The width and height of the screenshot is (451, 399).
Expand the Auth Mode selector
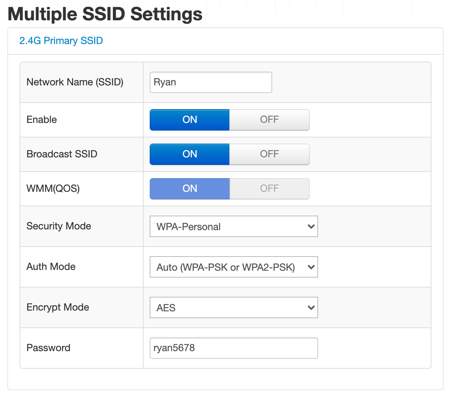click(234, 267)
